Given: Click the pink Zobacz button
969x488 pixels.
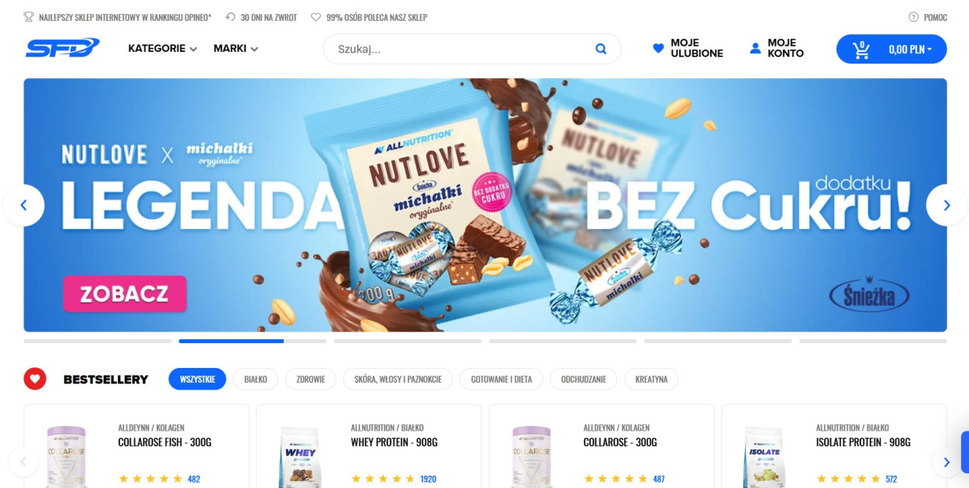Looking at the screenshot, I should 125,294.
